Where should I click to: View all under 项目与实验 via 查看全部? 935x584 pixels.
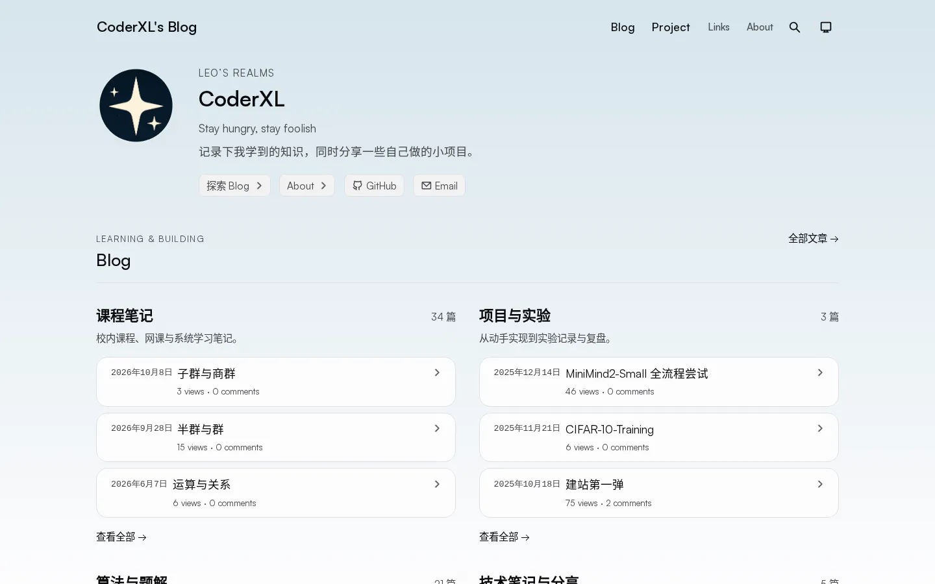coord(505,537)
